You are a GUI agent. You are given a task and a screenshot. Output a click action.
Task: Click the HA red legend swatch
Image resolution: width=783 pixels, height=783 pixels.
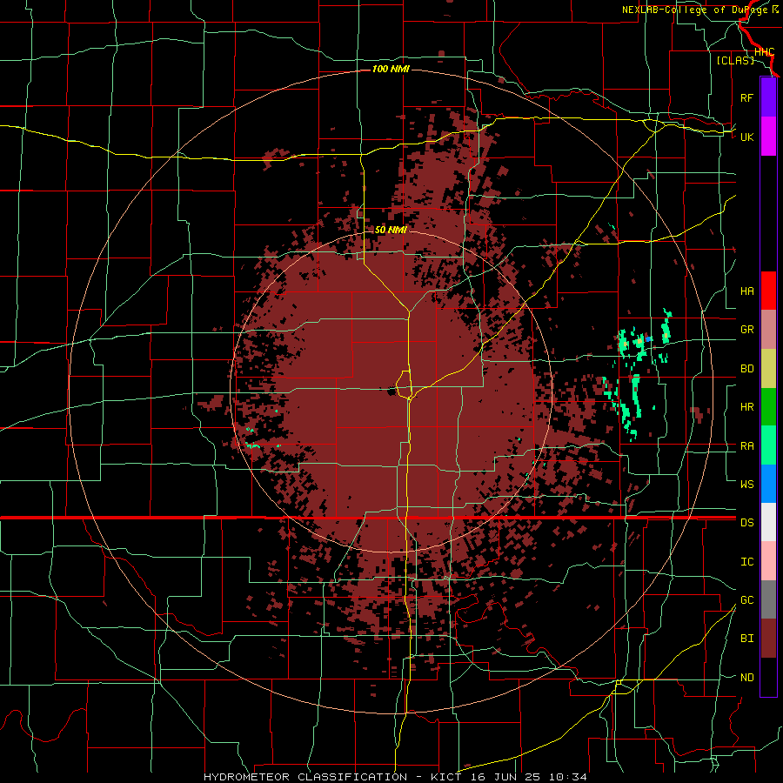click(x=768, y=291)
